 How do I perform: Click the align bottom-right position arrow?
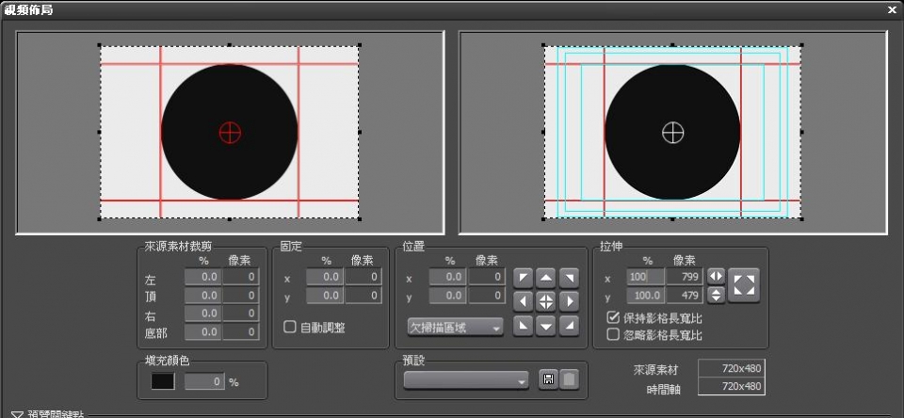pos(568,326)
